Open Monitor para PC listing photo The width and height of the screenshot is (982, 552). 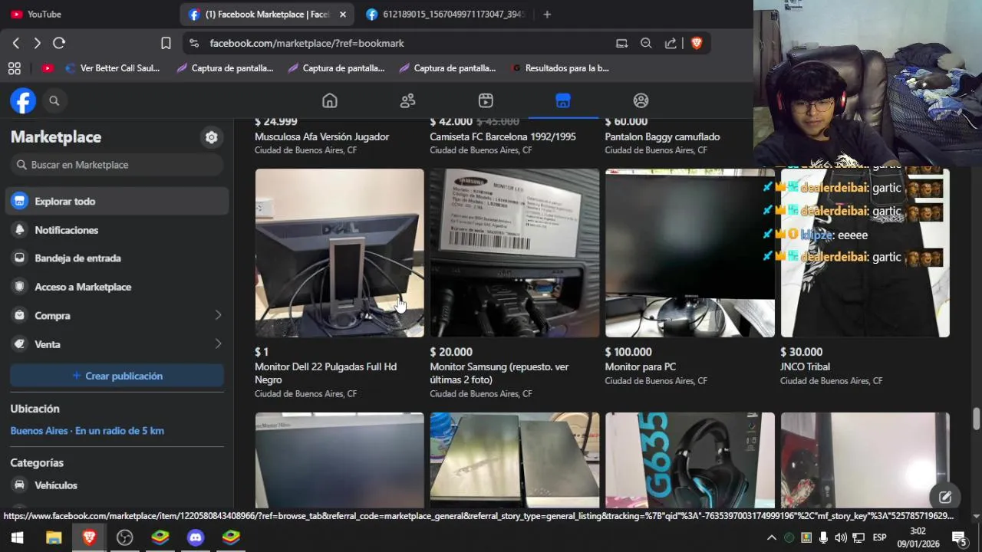click(x=690, y=253)
